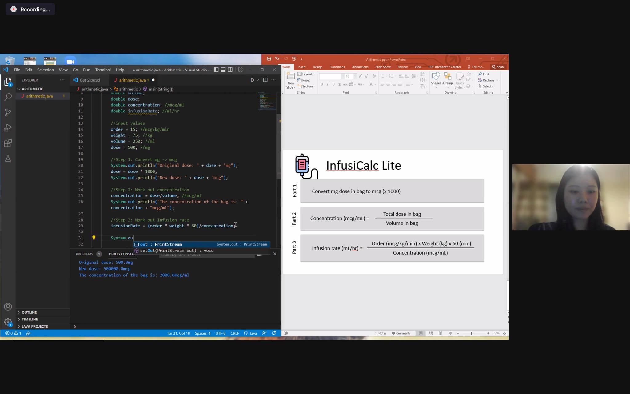The image size is (630, 394).
Task: Open Accounts icon in VS Code activity bar
Action: (x=8, y=307)
